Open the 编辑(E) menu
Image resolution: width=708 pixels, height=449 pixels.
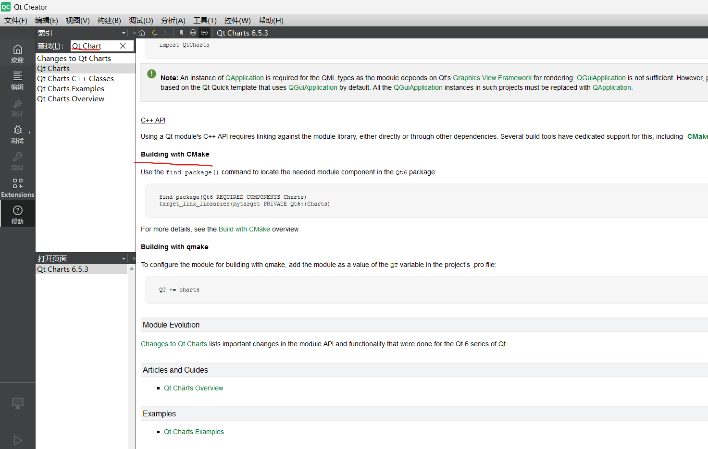[47, 21]
